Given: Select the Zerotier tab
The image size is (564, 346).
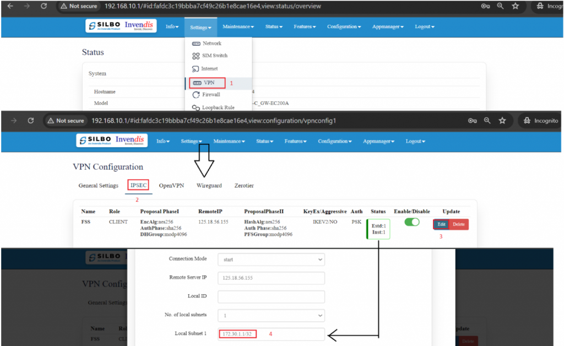Looking at the screenshot, I should 244,186.
